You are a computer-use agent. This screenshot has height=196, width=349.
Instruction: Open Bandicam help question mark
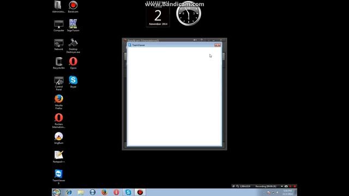pyautogui.click(x=202, y=40)
